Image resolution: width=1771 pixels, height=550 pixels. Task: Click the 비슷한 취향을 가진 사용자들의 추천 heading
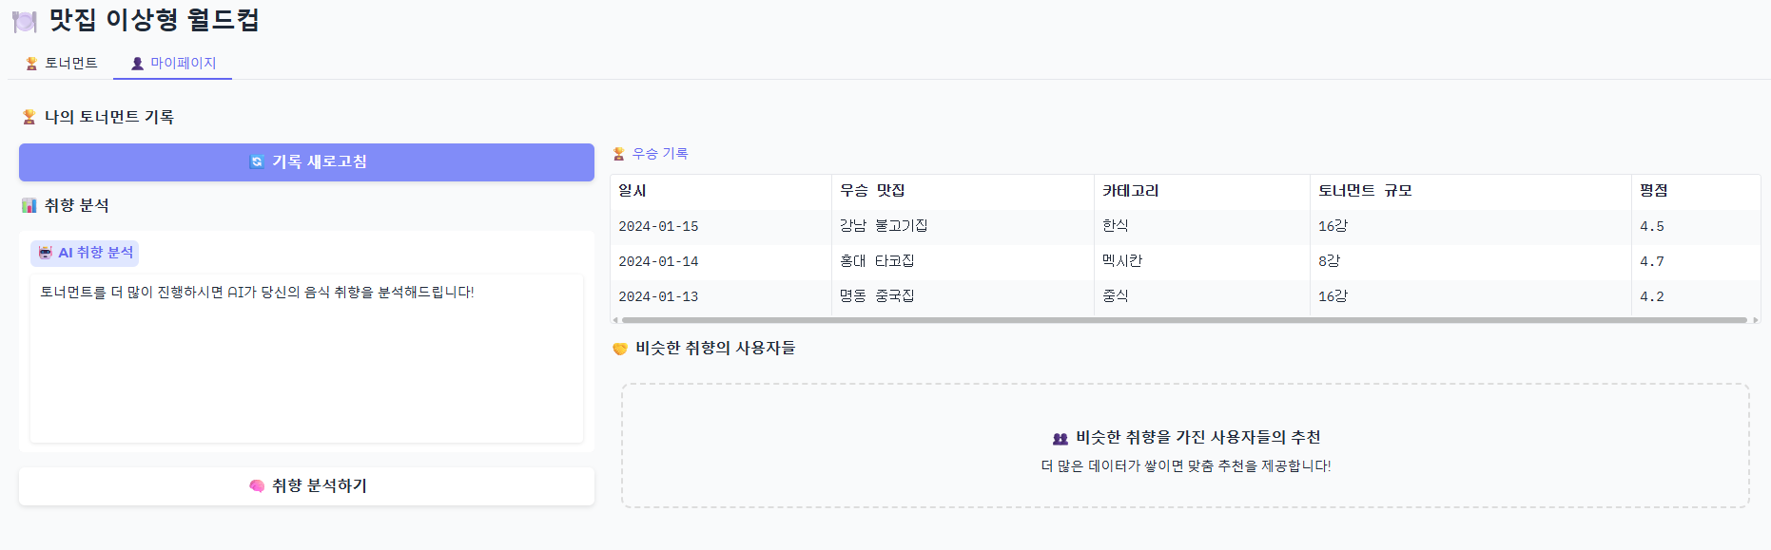[1197, 438]
